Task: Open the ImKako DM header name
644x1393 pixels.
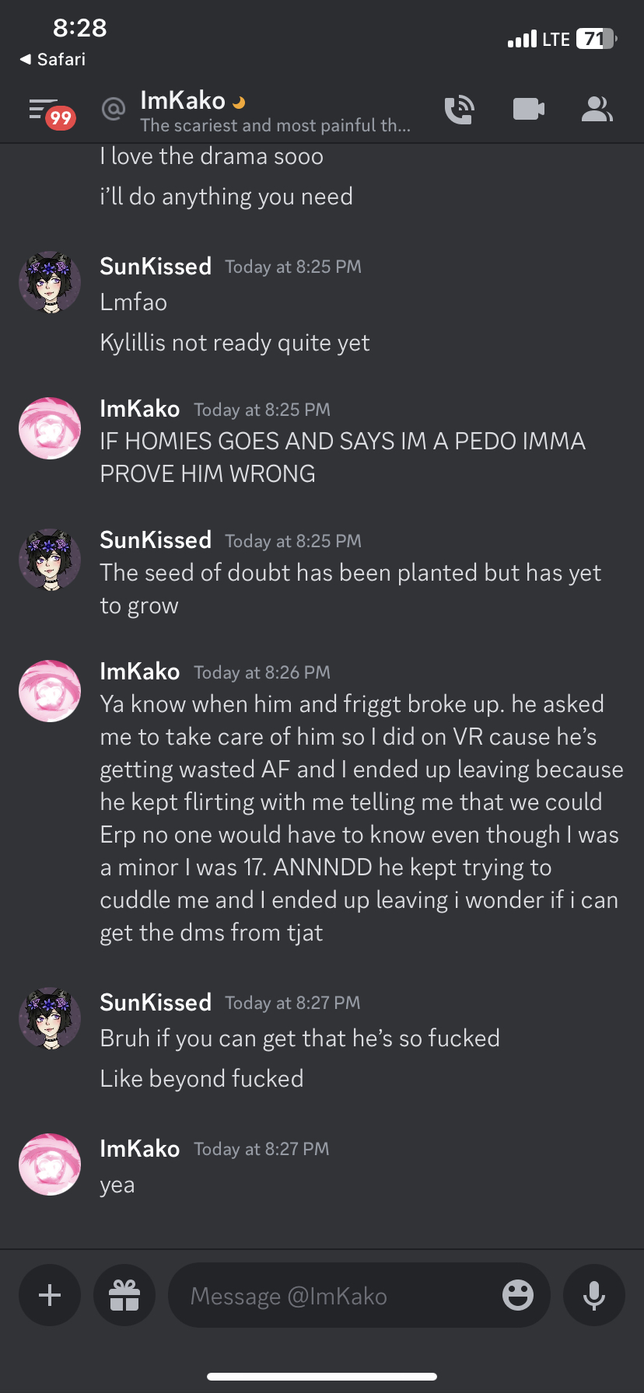Action: pos(183,100)
